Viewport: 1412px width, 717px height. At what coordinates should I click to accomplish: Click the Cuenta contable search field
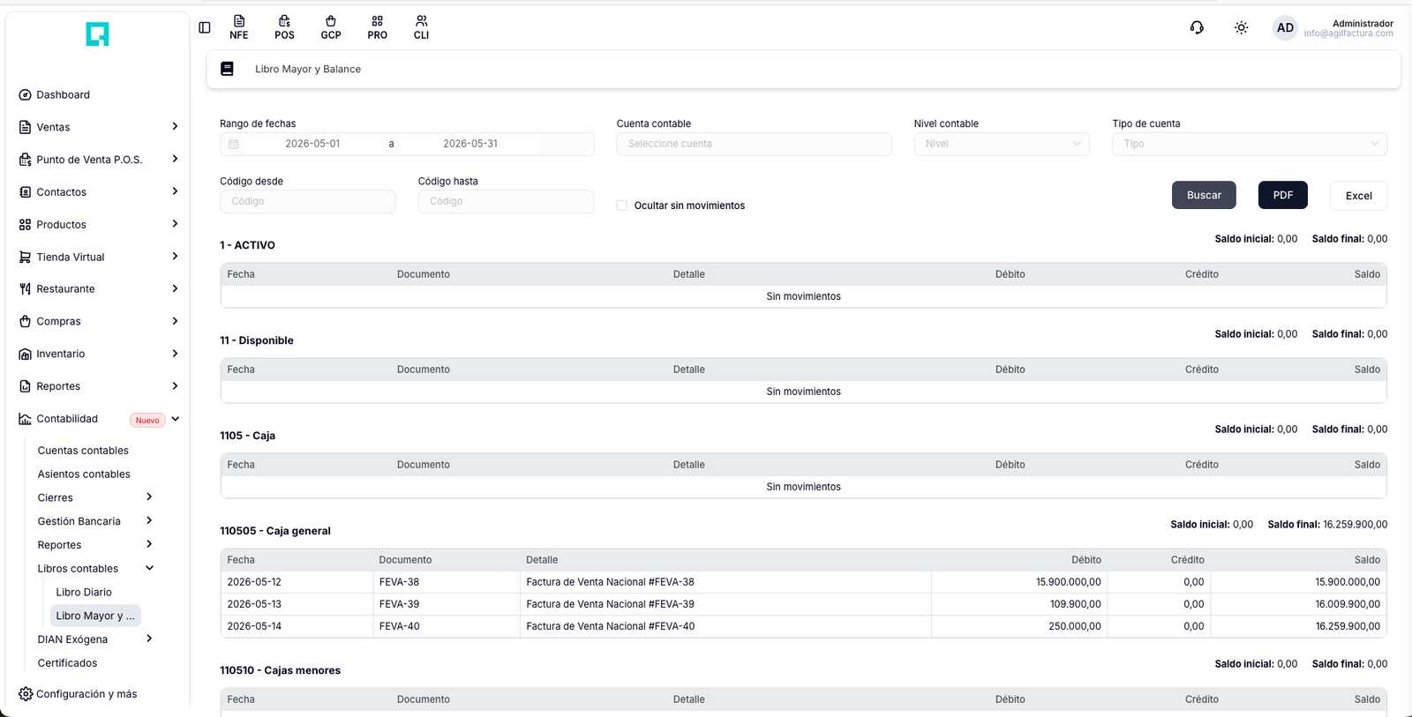pyautogui.click(x=754, y=144)
